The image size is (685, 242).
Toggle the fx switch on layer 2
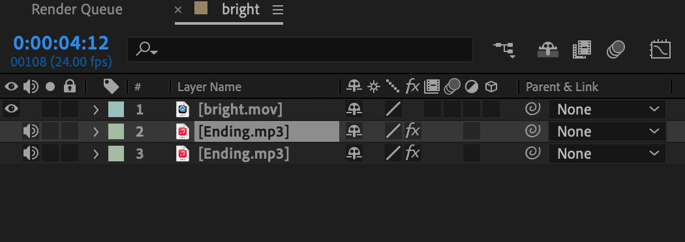[x=412, y=131]
